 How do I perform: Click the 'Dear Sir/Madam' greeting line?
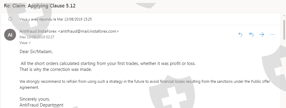(x=36, y=52)
